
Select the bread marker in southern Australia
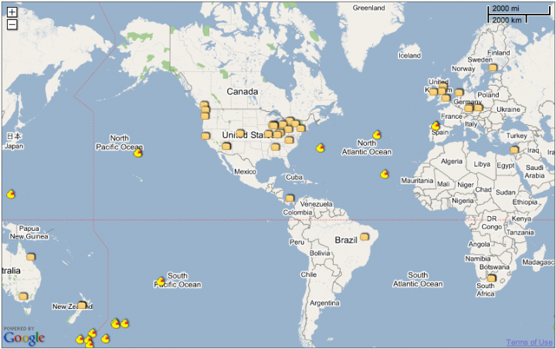23,296
